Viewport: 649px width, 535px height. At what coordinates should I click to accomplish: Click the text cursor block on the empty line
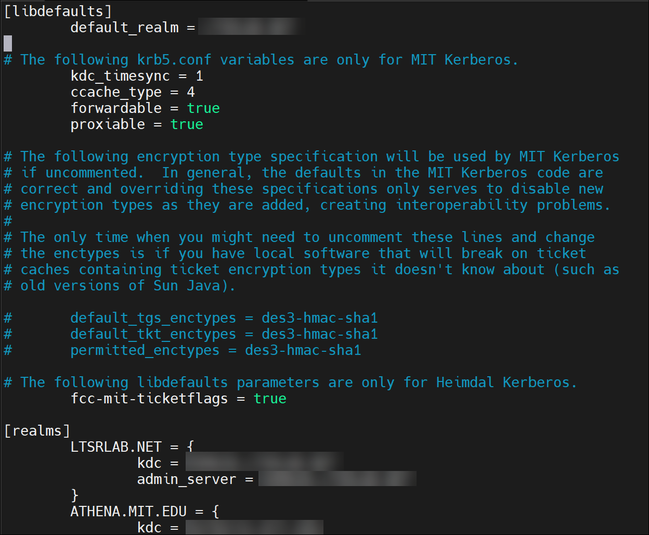[8, 43]
